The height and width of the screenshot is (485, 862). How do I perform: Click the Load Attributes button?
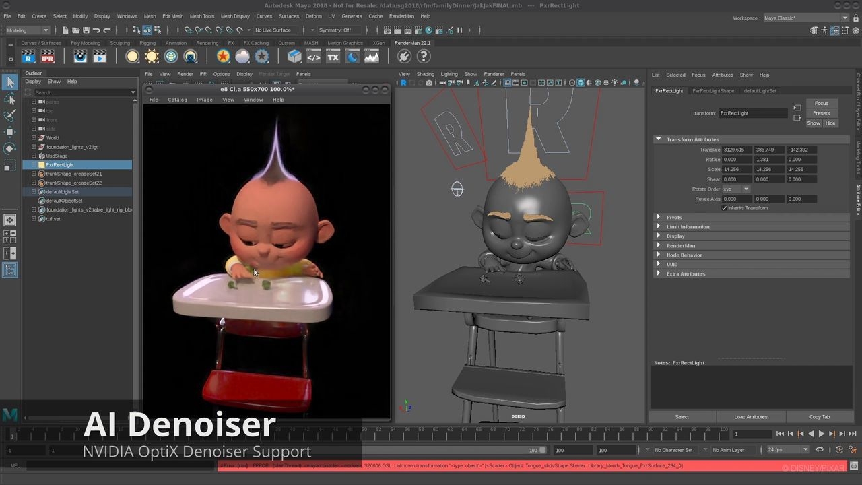(x=750, y=417)
